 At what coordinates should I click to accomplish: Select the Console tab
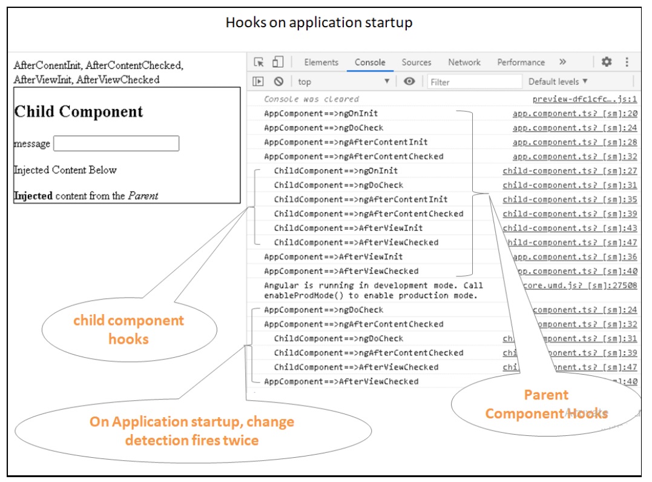pyautogui.click(x=370, y=62)
